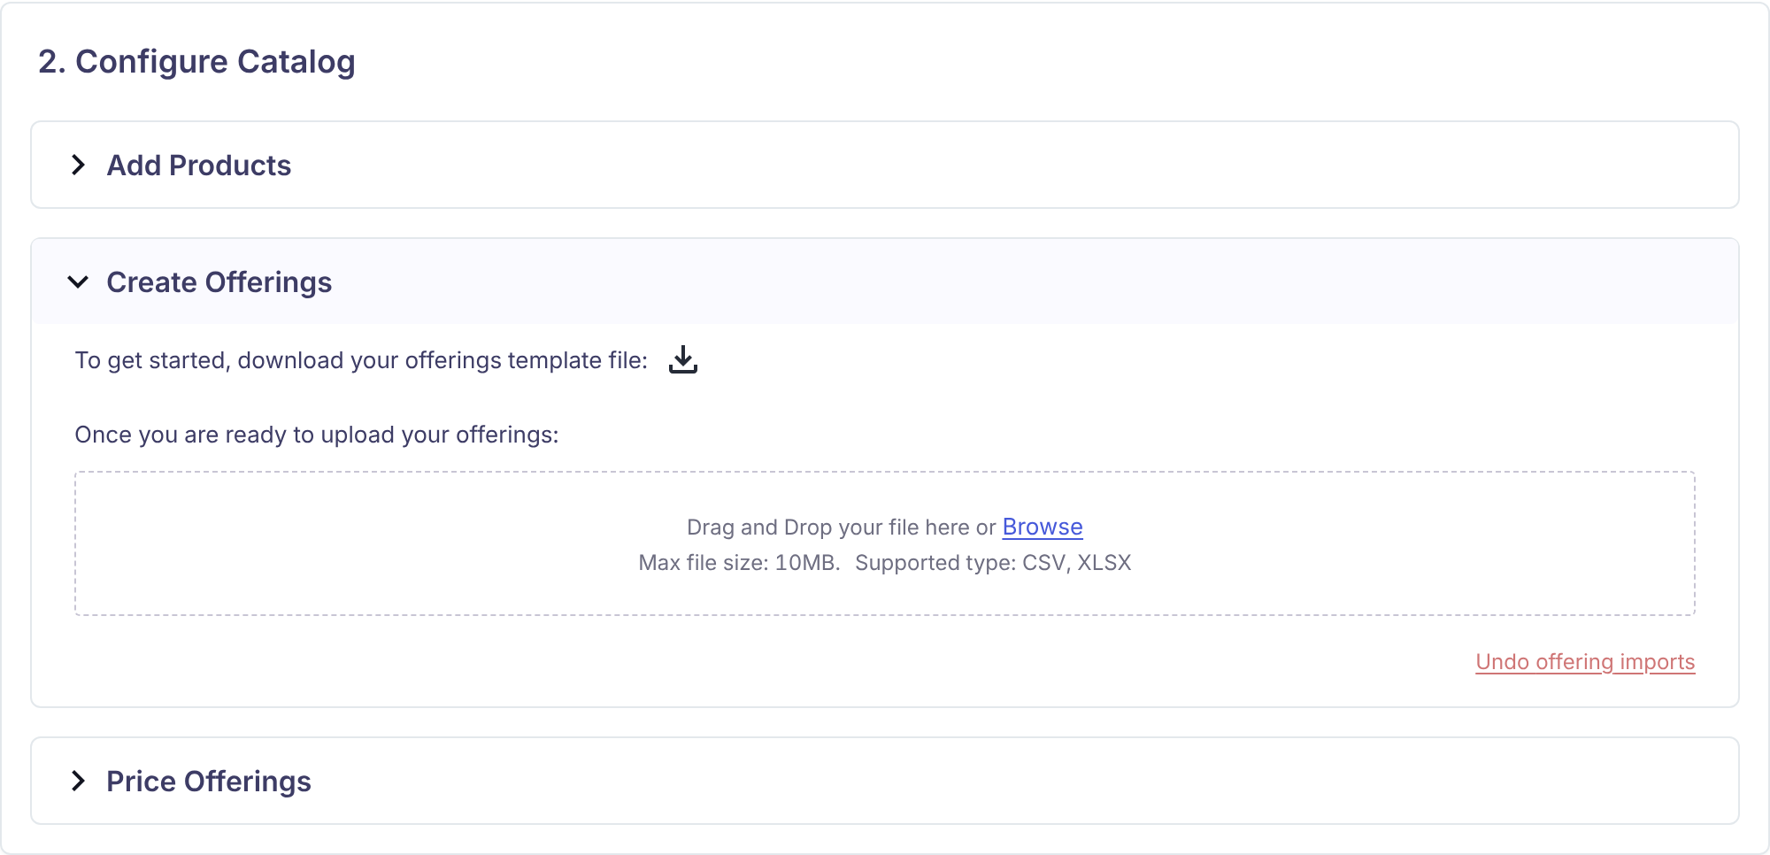Expand the Add Products section chevron

(78, 165)
